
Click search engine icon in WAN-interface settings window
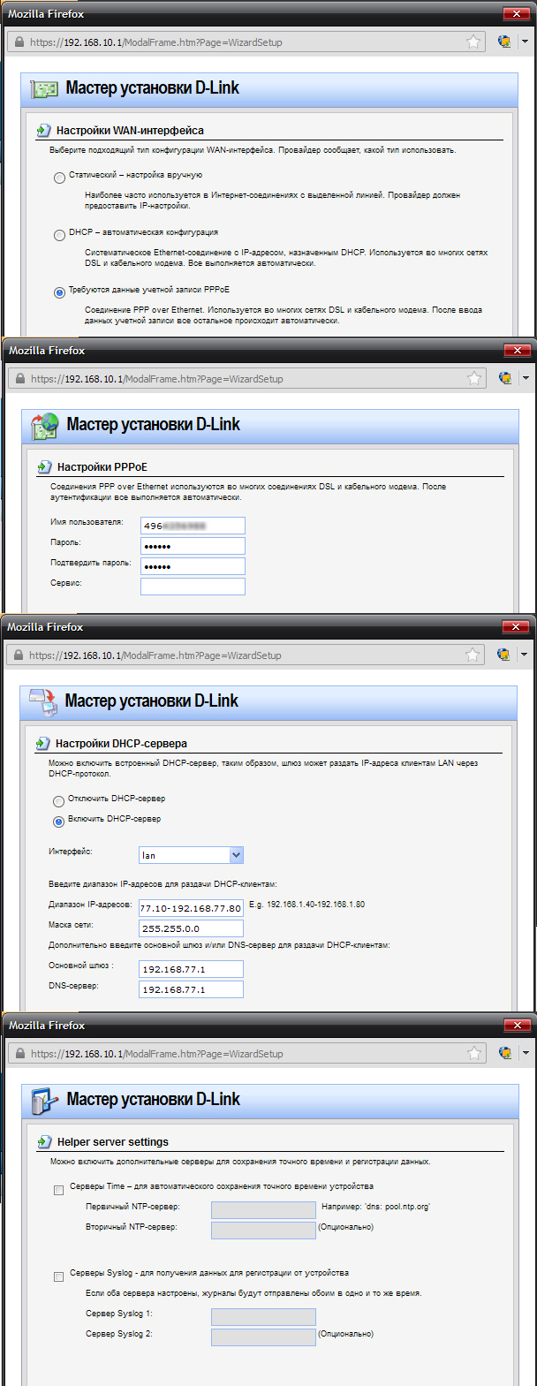504,42
